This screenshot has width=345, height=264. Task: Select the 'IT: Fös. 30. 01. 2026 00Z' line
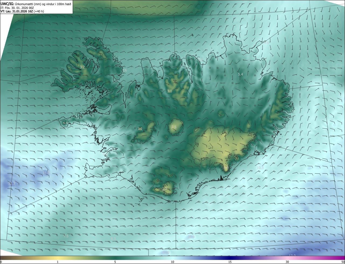pyautogui.click(x=17, y=8)
